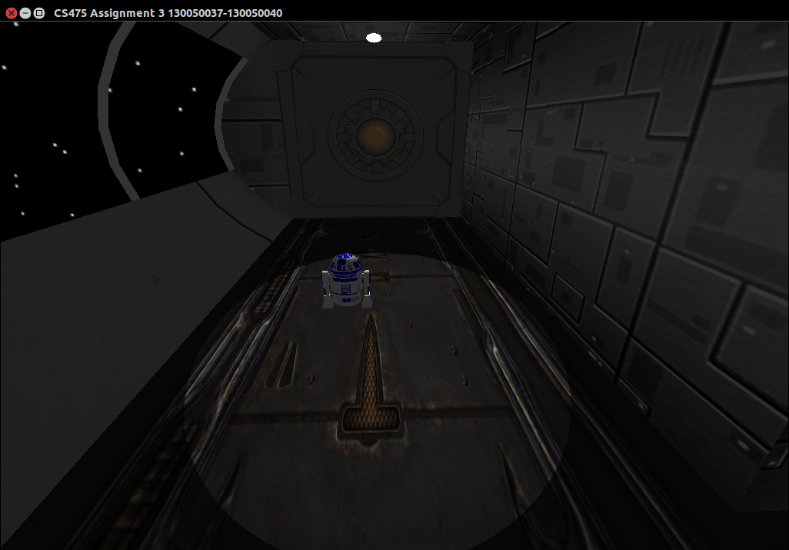Maximize the CS475 Assignment 3 window

click(x=39, y=13)
